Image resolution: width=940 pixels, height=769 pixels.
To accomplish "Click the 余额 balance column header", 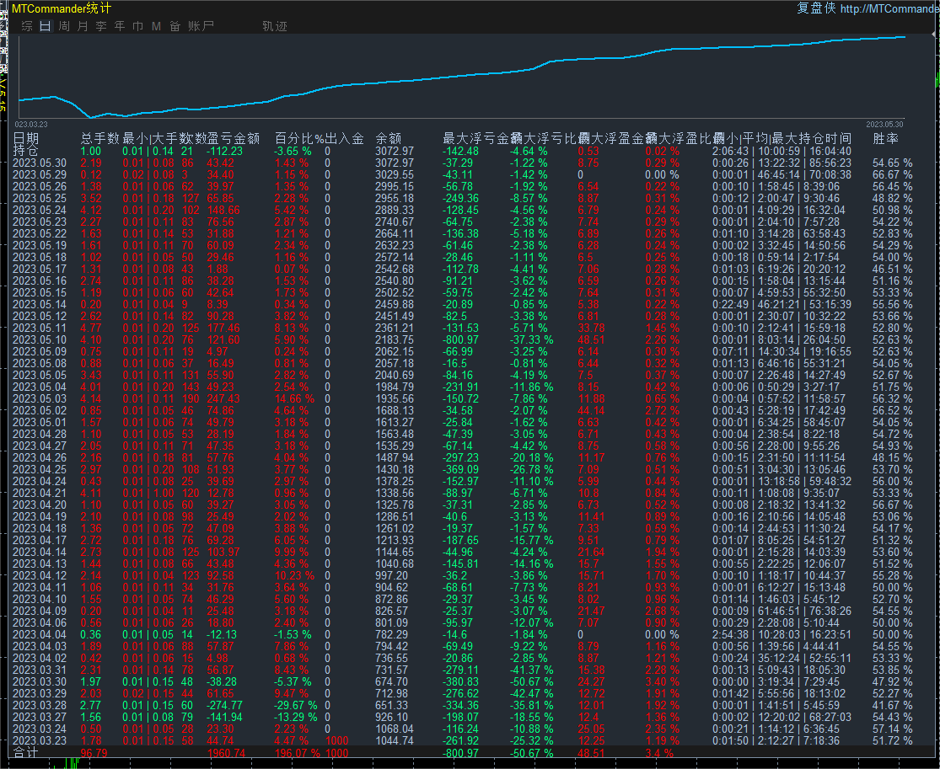I will (x=388, y=138).
